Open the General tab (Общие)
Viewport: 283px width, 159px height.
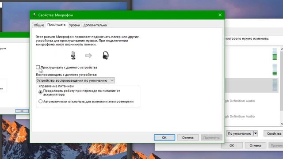(38, 25)
